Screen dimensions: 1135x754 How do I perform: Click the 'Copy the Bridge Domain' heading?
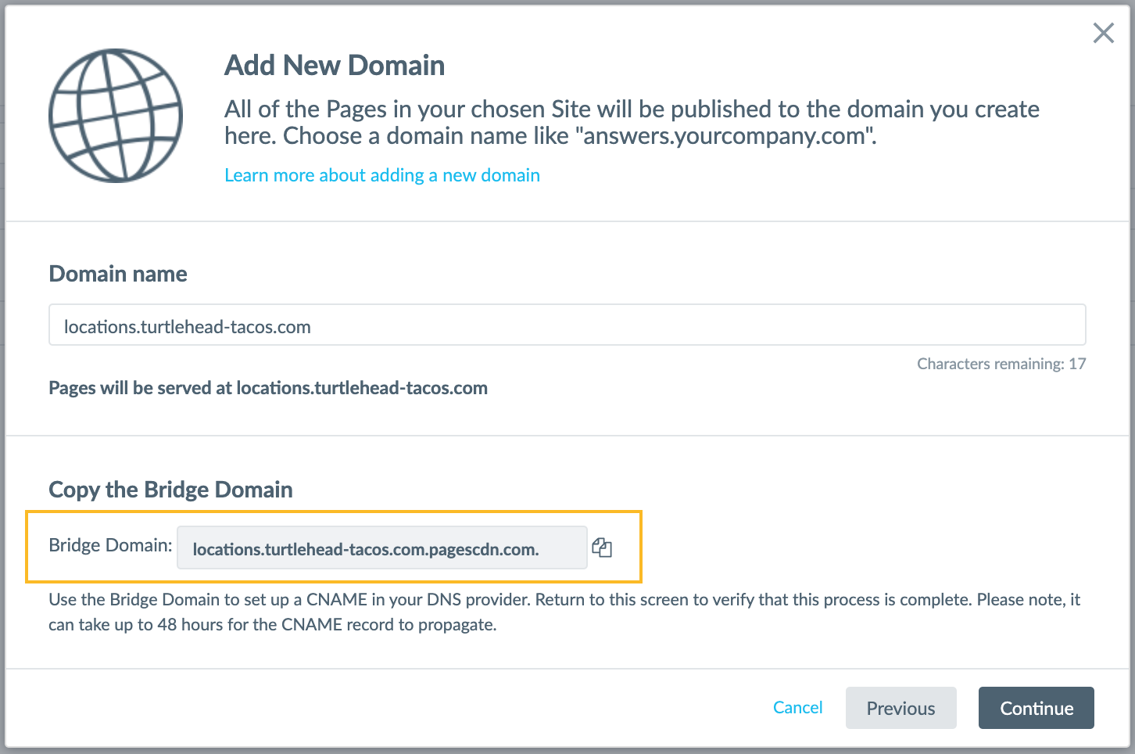[170, 490]
